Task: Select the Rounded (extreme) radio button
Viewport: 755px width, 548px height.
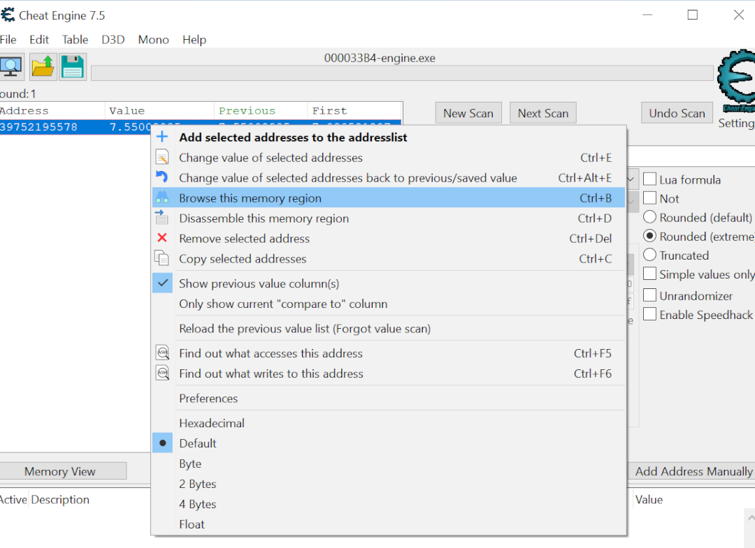Action: point(649,236)
